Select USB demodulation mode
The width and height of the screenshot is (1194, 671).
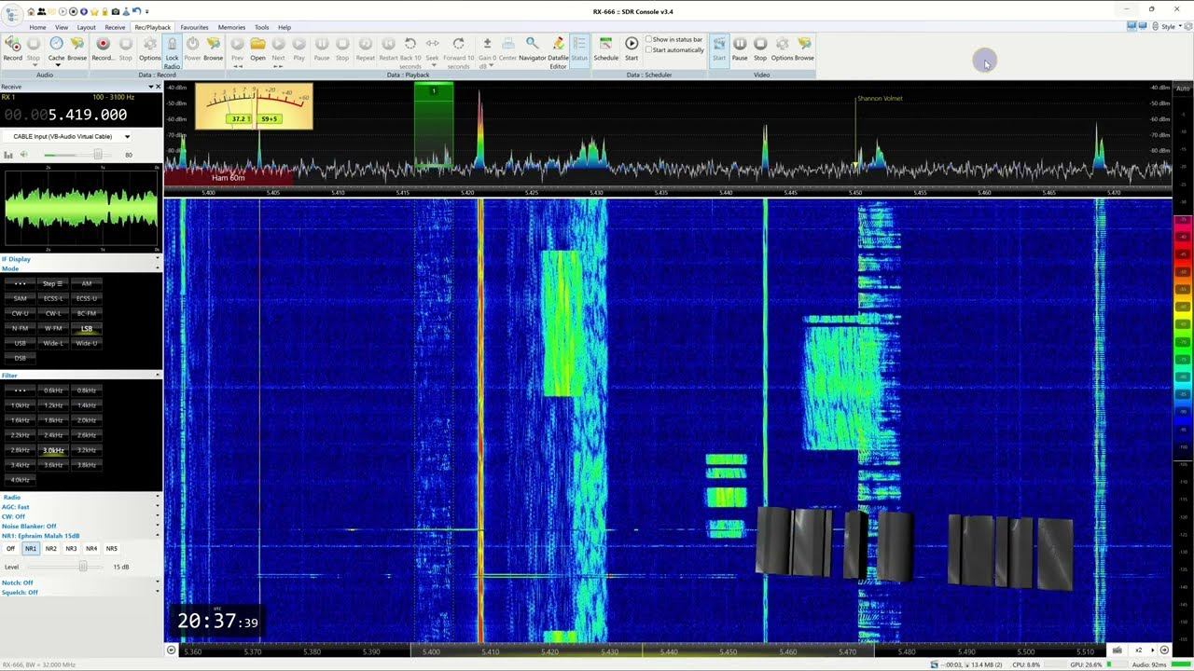point(21,343)
